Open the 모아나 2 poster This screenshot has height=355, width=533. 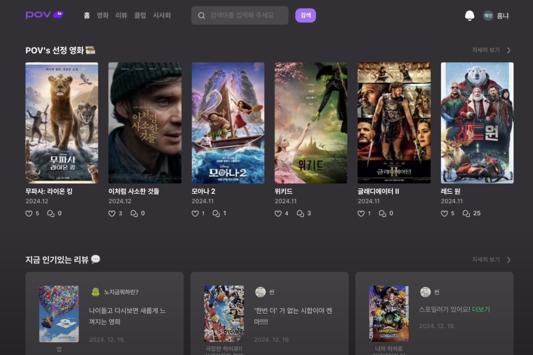click(x=228, y=123)
